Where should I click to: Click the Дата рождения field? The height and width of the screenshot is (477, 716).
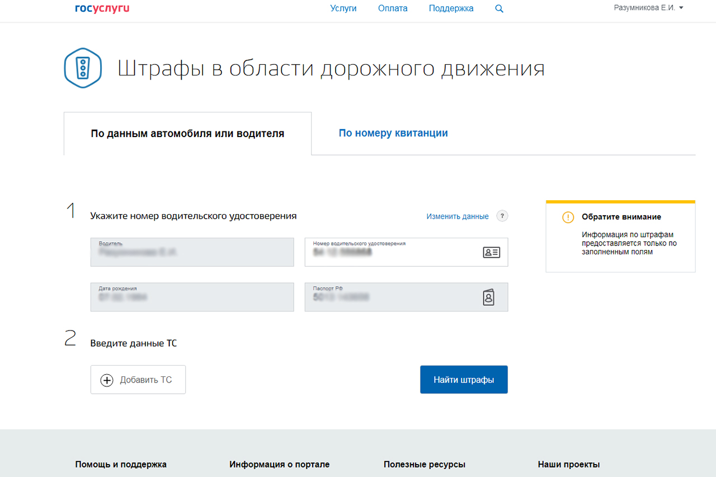pos(192,297)
